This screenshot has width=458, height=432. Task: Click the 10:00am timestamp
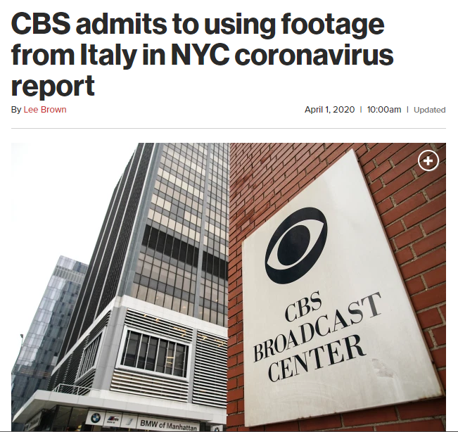[384, 110]
